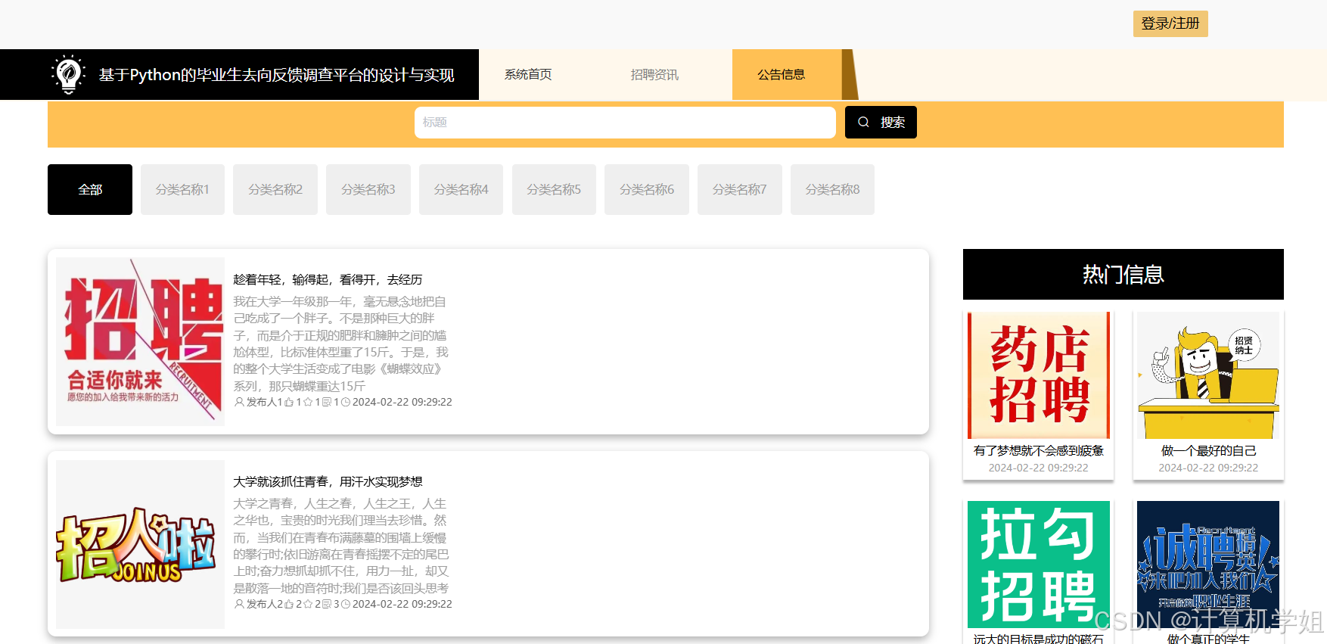Open the 招人啦 JOIN US thumbnail

[x=140, y=544]
